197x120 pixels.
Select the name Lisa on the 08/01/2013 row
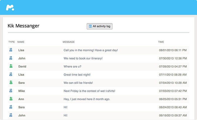[x=21, y=50]
